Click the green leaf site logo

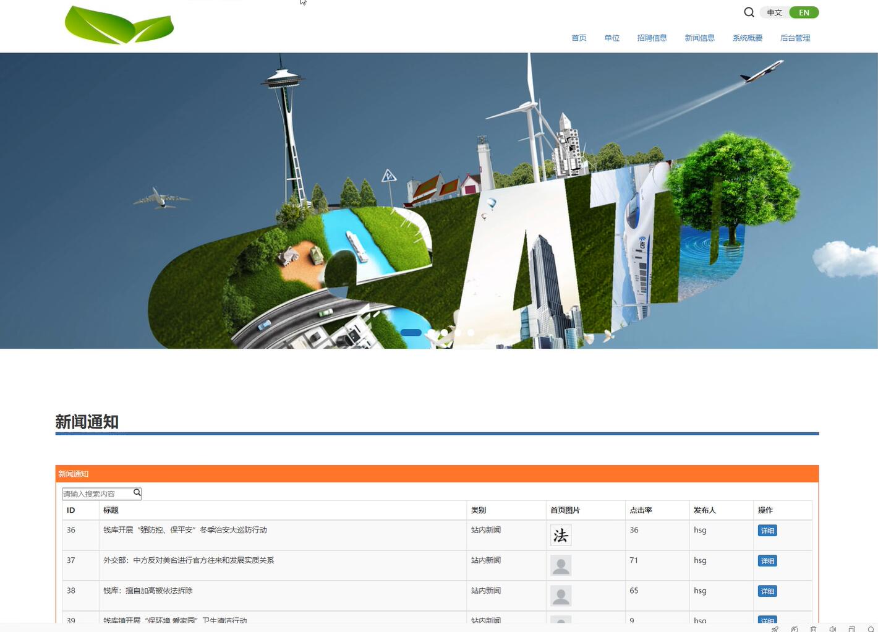pyautogui.click(x=119, y=25)
